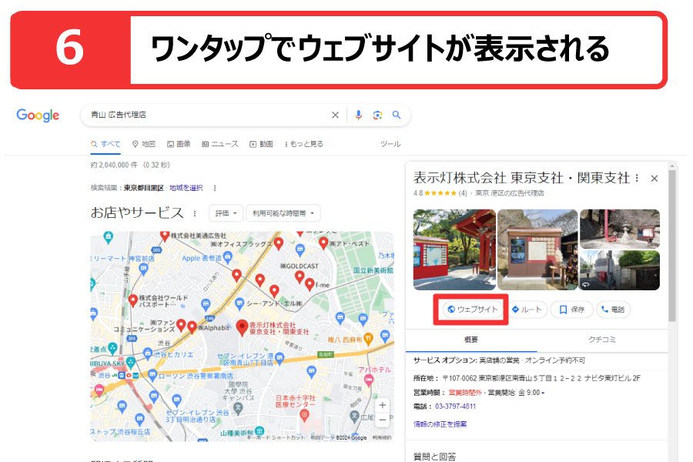Expand business hours next to 金 9:00
This screenshot has height=462, width=693.
(x=543, y=393)
